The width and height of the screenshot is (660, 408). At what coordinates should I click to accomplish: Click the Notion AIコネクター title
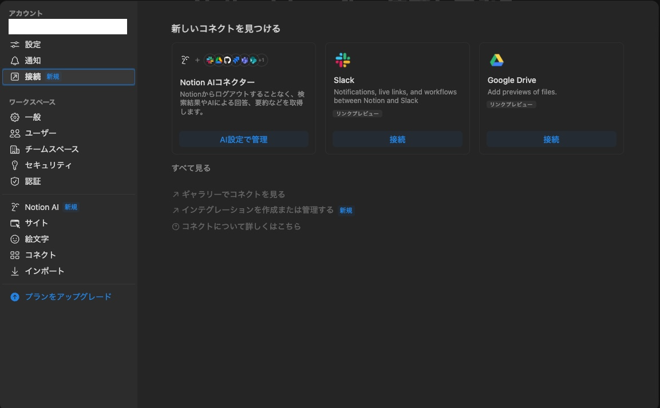pos(217,82)
